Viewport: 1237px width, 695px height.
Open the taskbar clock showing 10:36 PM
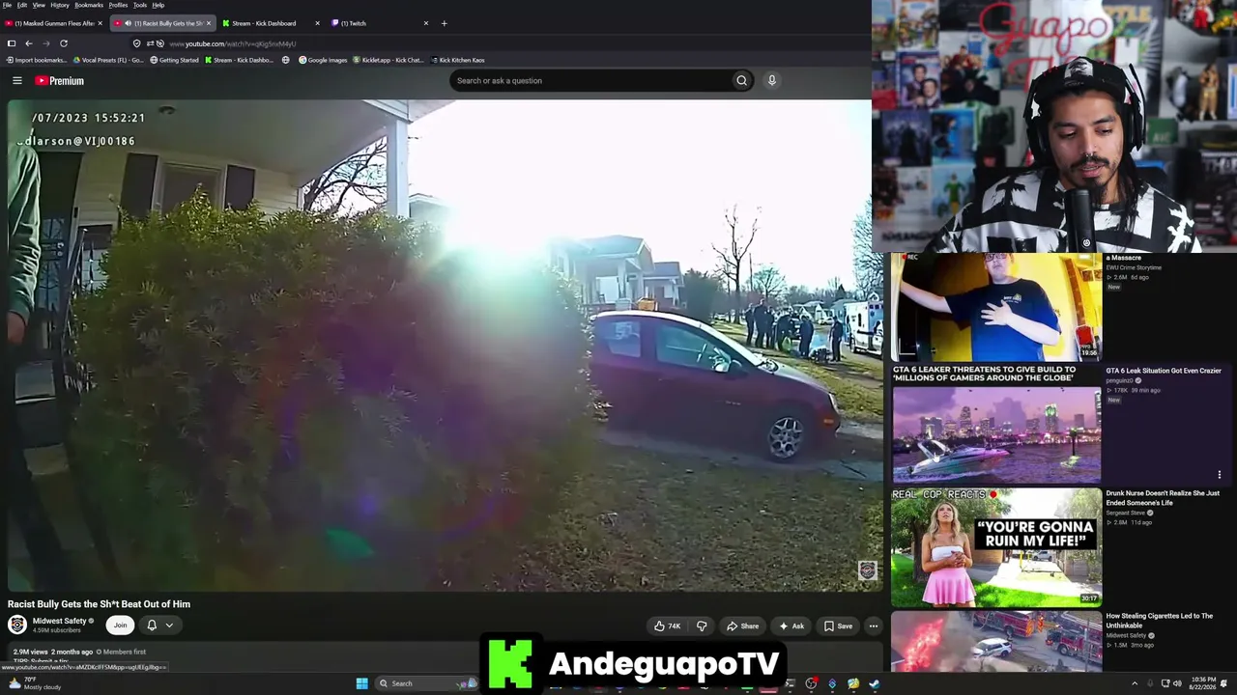pos(1203,683)
